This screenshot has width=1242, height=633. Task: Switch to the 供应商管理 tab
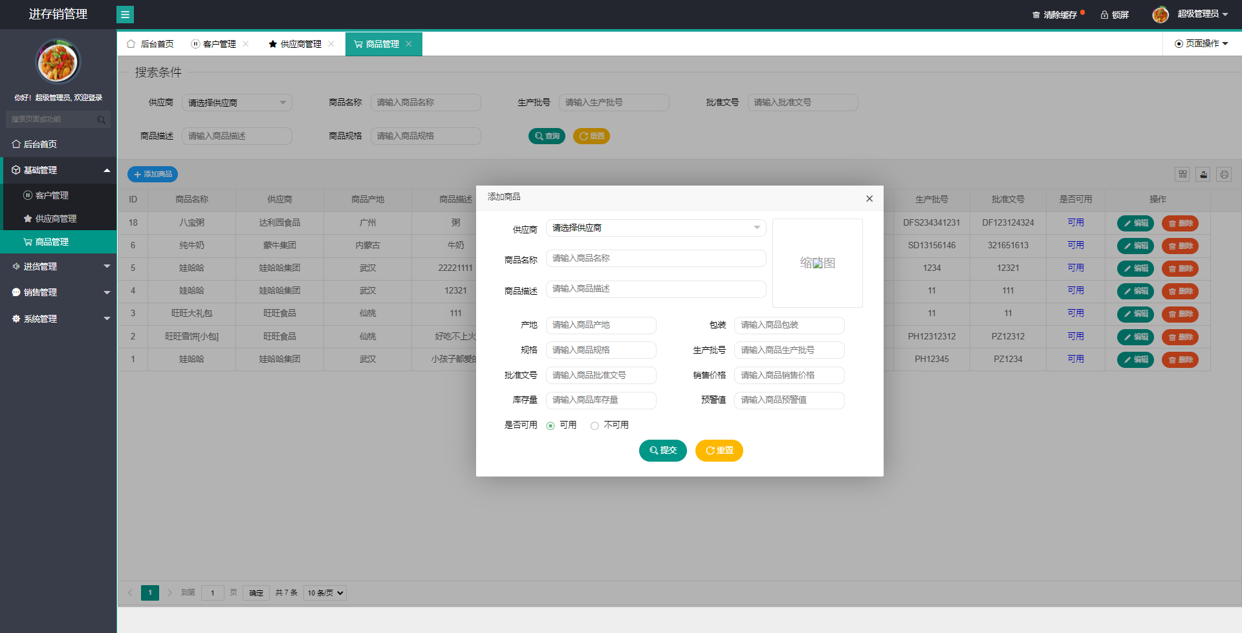(295, 44)
